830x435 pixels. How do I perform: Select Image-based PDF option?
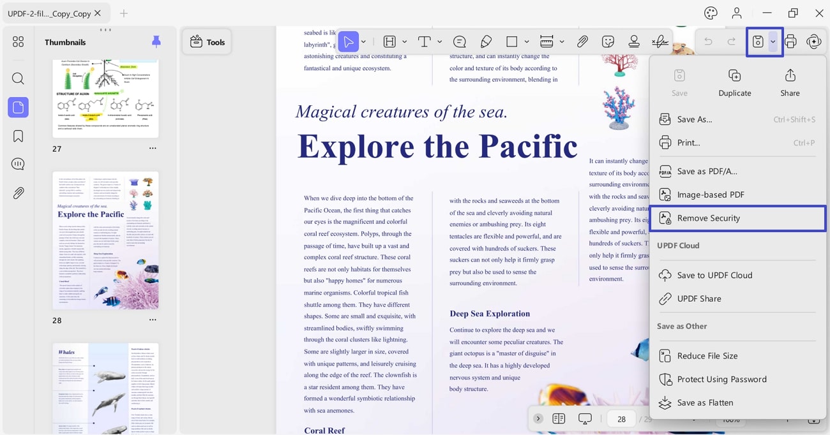[x=737, y=195]
